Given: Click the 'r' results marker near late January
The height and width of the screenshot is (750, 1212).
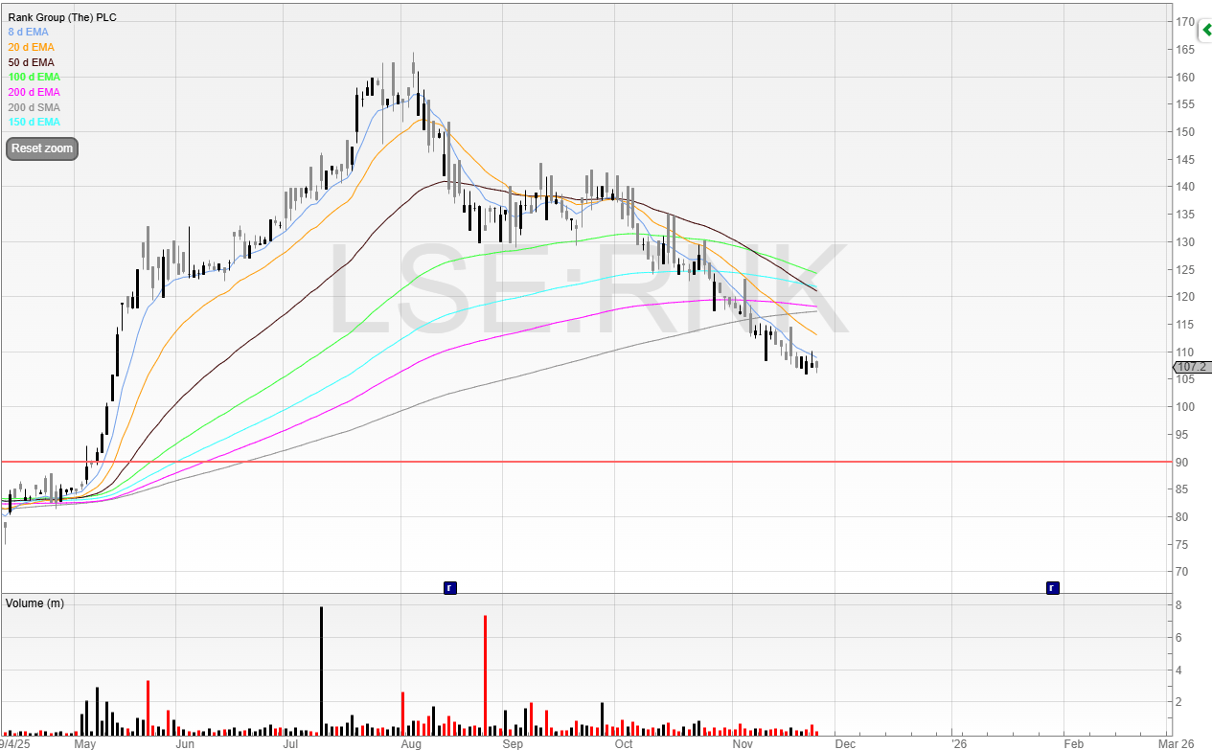Looking at the screenshot, I should pos(1052,587).
